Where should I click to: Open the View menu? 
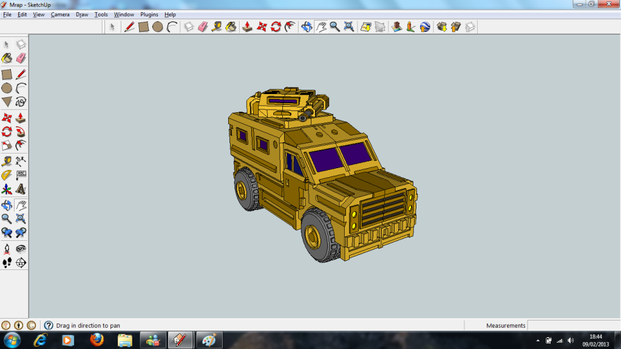[39, 15]
